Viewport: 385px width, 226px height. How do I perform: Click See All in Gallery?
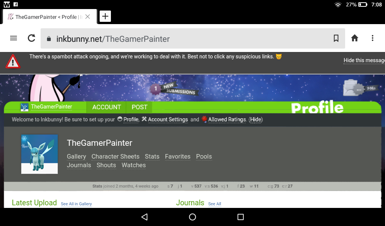[76, 204]
